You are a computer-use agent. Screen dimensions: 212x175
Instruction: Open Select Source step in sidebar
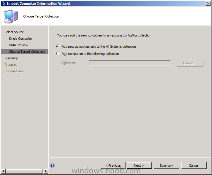tap(14, 32)
